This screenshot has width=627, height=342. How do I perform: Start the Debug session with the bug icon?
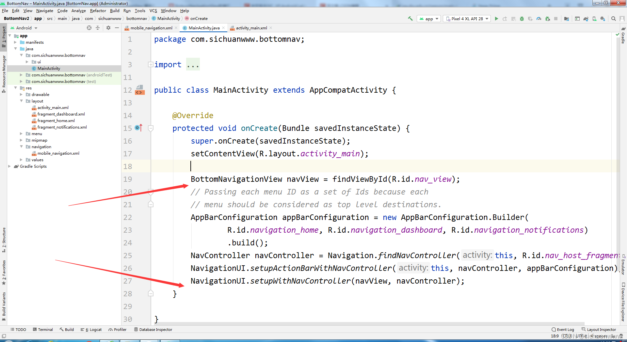522,19
